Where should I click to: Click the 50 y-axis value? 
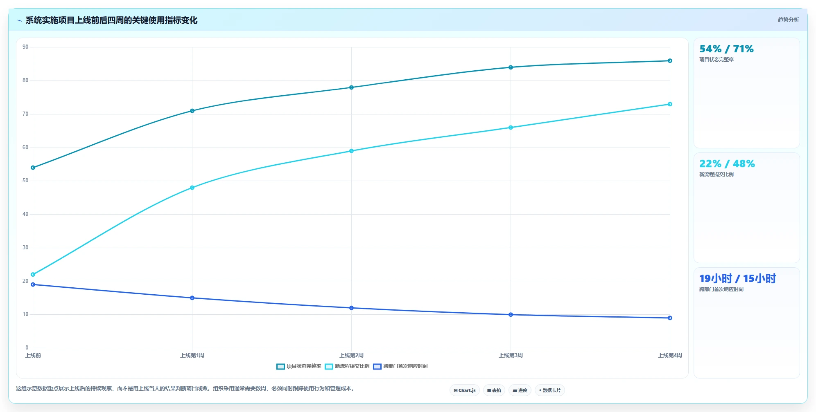coord(25,181)
